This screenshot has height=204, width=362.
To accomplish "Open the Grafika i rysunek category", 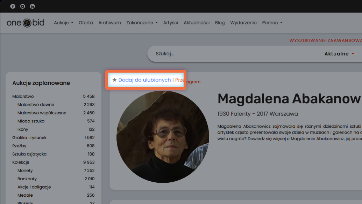I will click(x=29, y=137).
